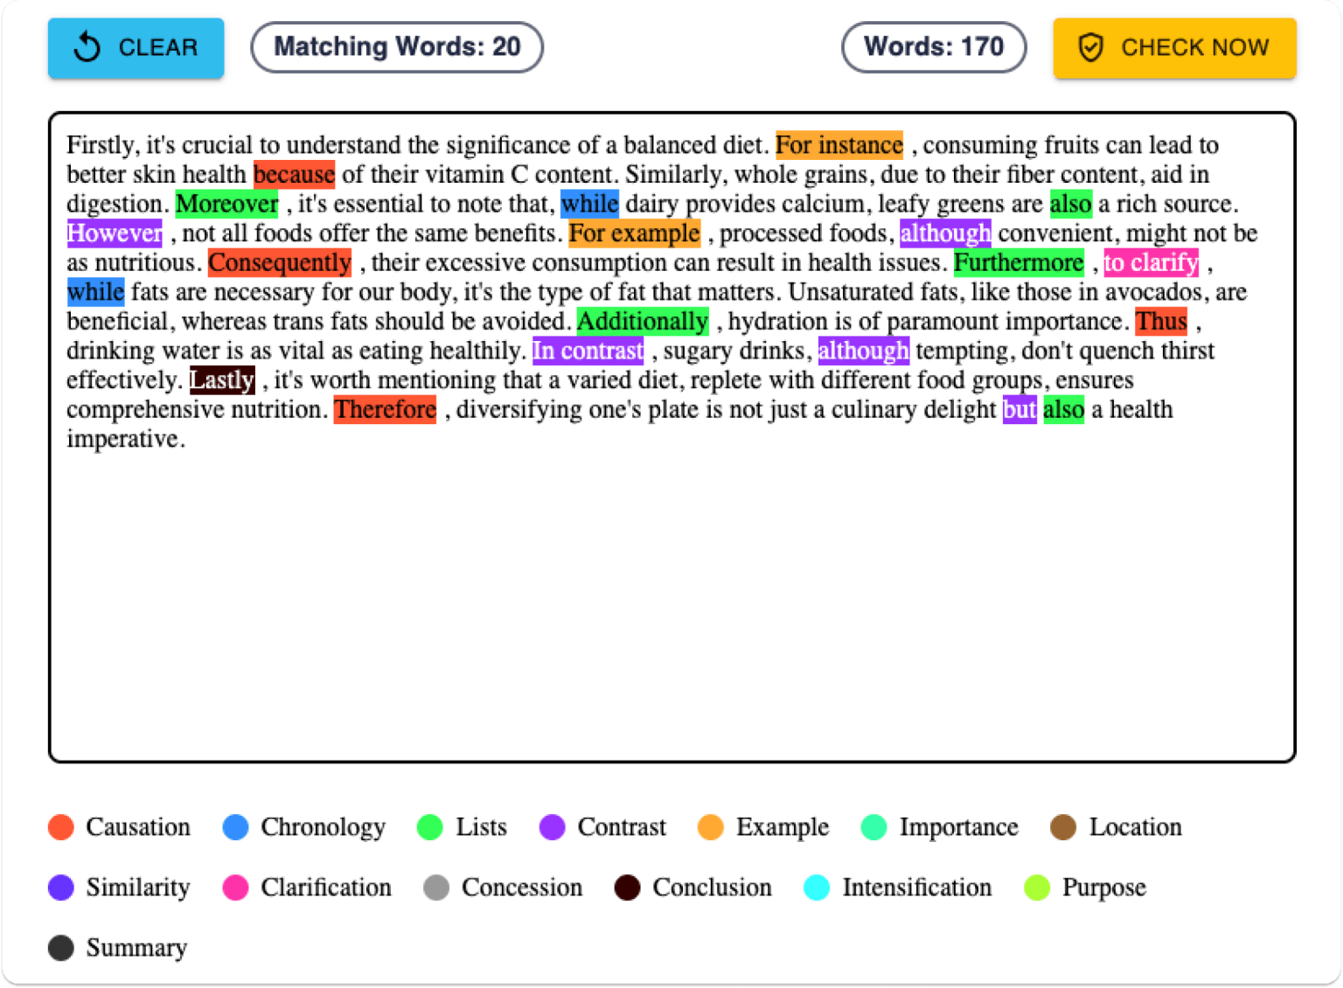Toggle the highlighted phrase 'to clarify'

1150,262
